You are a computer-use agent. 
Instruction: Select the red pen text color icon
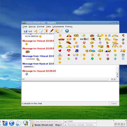coord(51,31)
